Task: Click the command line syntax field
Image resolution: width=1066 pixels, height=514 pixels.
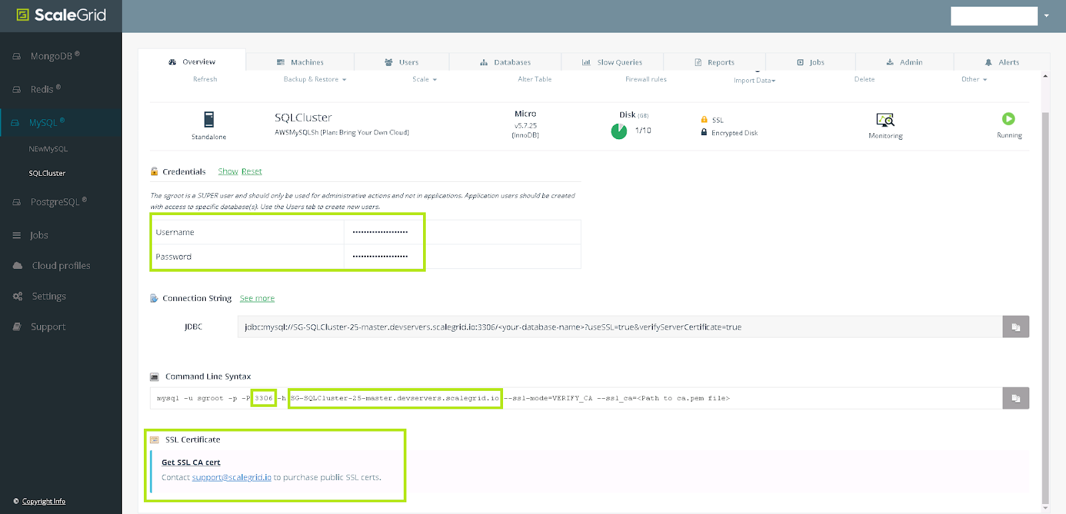Action: 576,398
